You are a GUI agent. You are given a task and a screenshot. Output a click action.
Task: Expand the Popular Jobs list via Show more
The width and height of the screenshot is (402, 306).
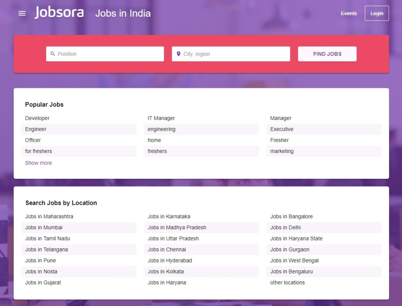pos(38,163)
